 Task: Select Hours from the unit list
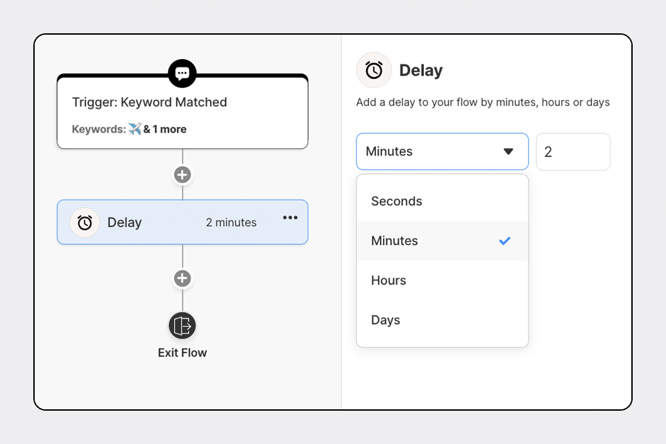coord(388,280)
